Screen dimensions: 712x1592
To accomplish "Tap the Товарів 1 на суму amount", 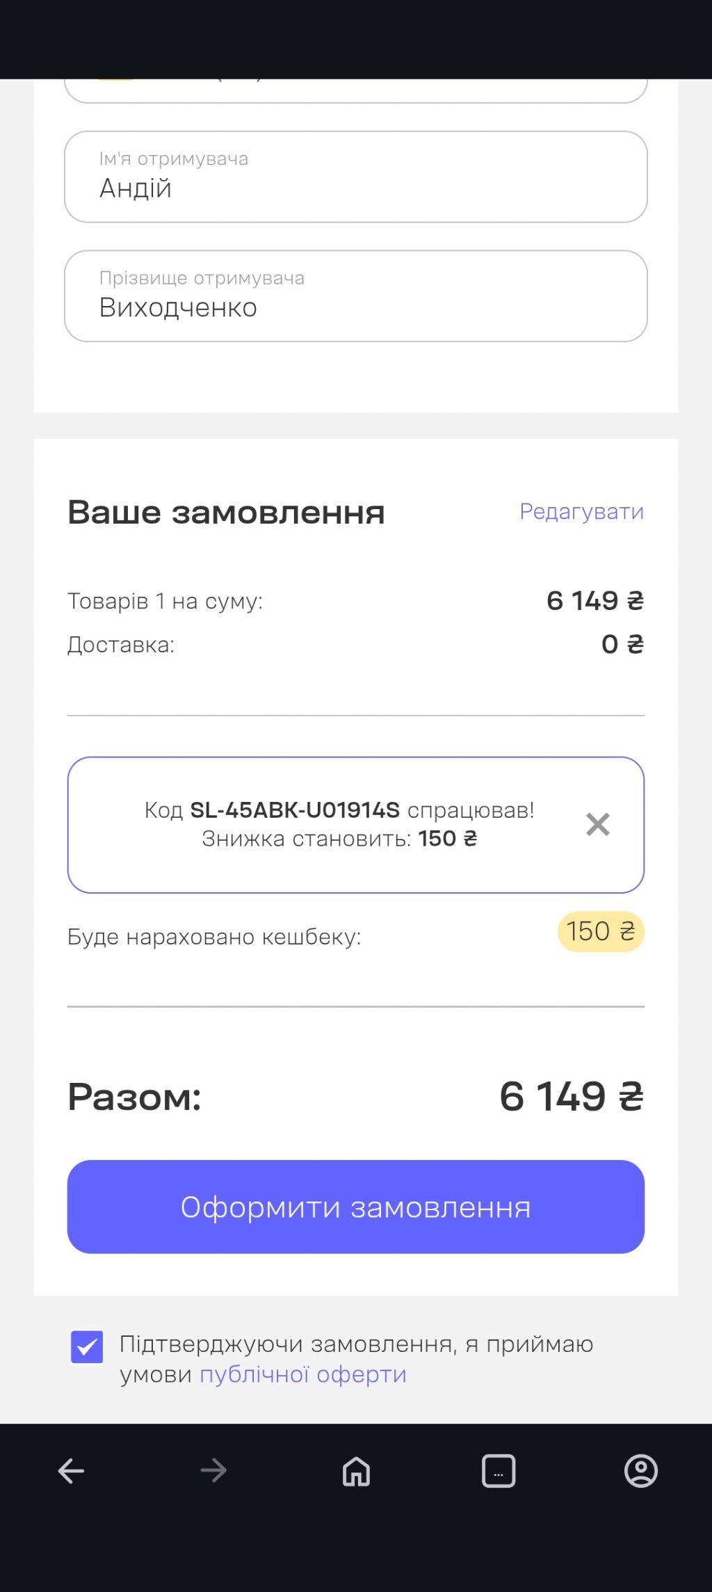I will (594, 601).
